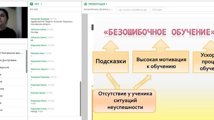Click the timestamp (10:05) beside Якупова Ирина
Viewport: 214px width, 120px height.
click(49, 93)
